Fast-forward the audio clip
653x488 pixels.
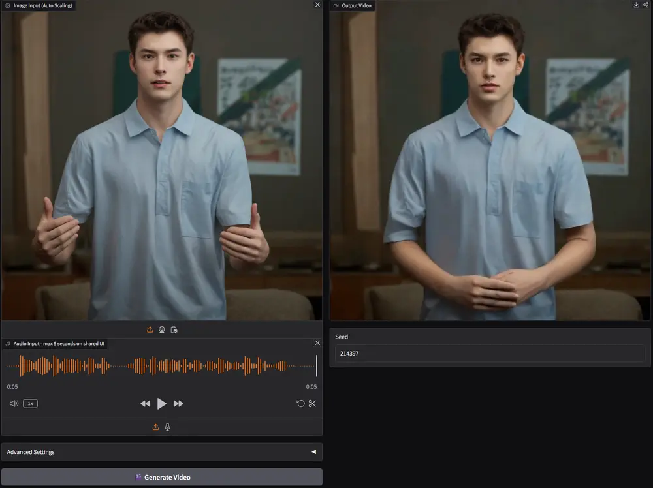(x=178, y=404)
